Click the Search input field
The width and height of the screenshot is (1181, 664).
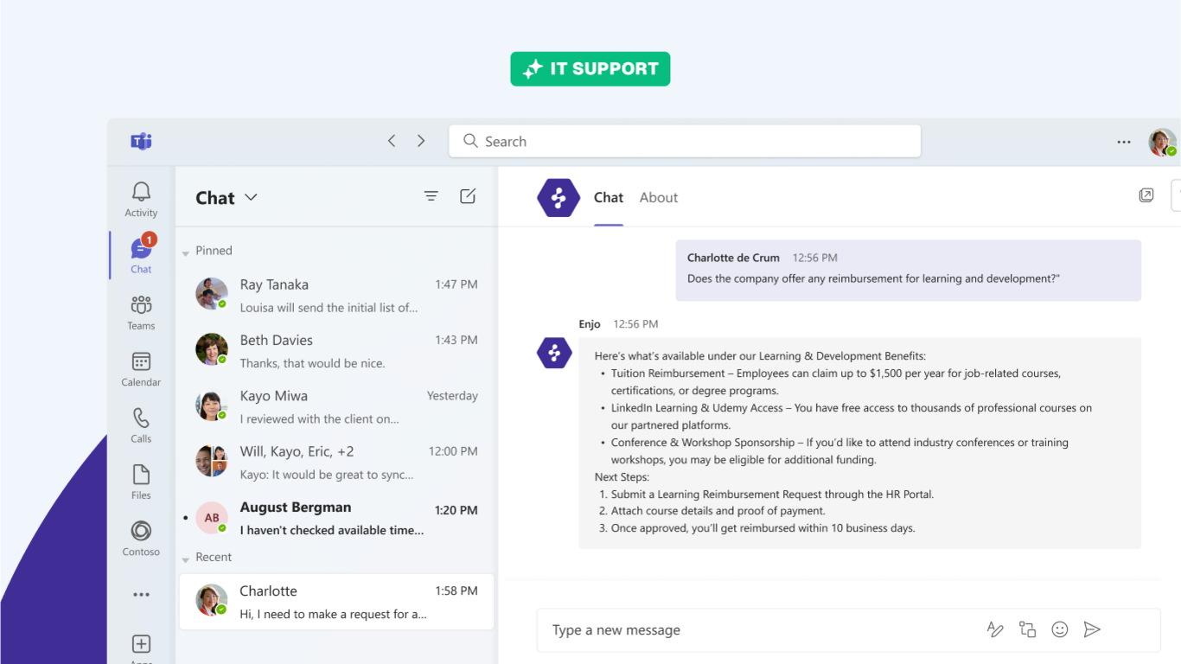click(684, 141)
